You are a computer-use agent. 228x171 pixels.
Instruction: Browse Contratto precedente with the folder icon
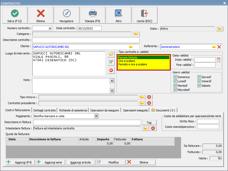tap(142, 103)
